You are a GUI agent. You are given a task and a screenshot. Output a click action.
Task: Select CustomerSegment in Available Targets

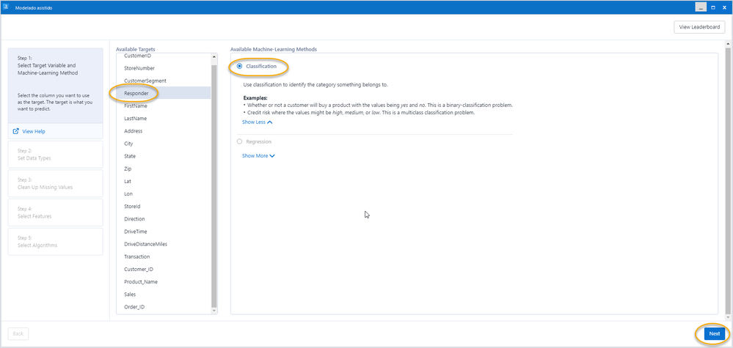(164, 81)
